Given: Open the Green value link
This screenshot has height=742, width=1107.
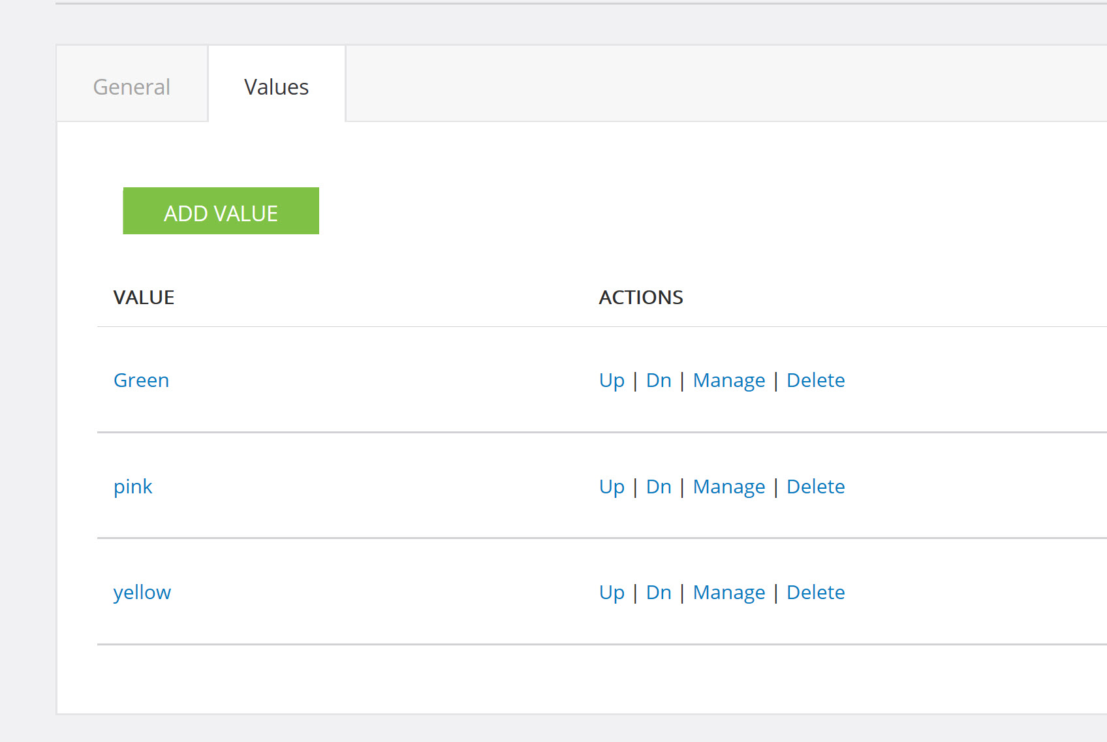Looking at the screenshot, I should (141, 380).
